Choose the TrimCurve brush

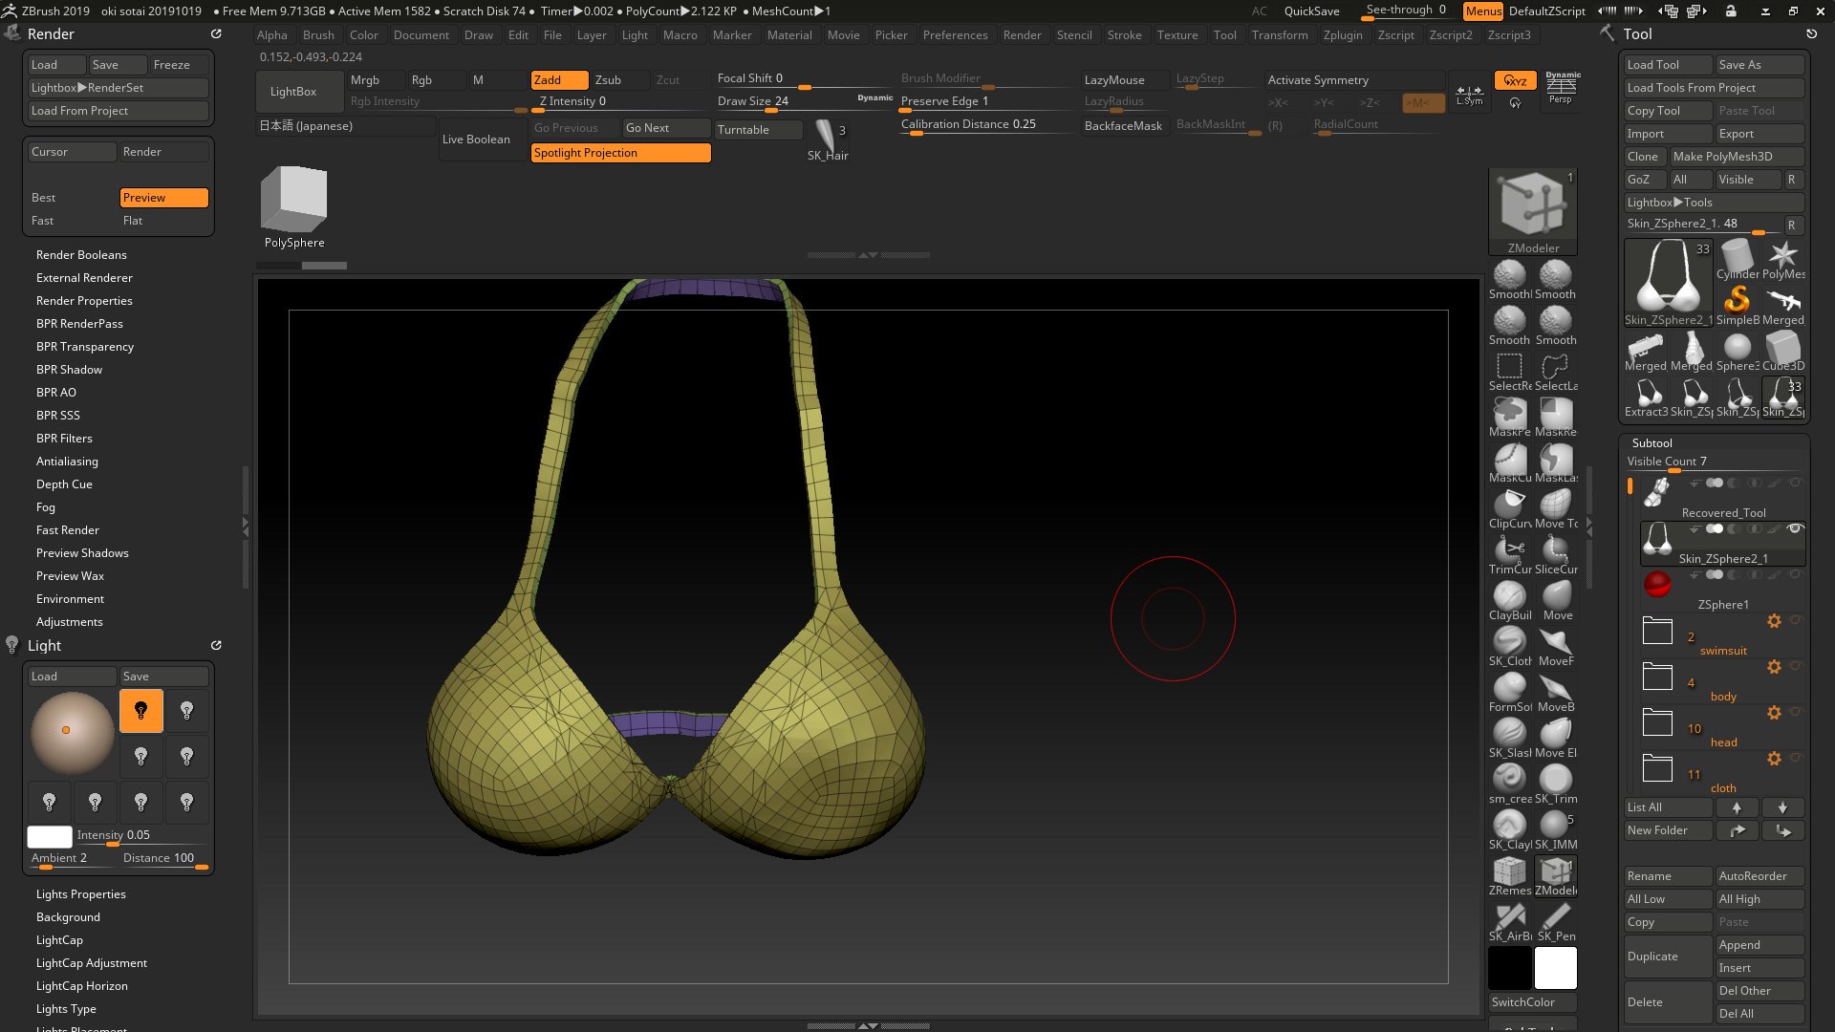point(1509,551)
